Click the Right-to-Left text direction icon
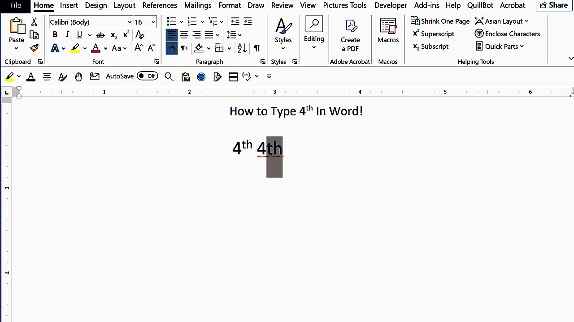574x322 pixels. 184,48
